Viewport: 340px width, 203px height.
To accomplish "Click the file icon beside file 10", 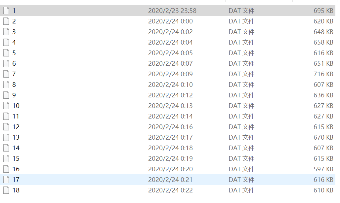I will (x=6, y=106).
